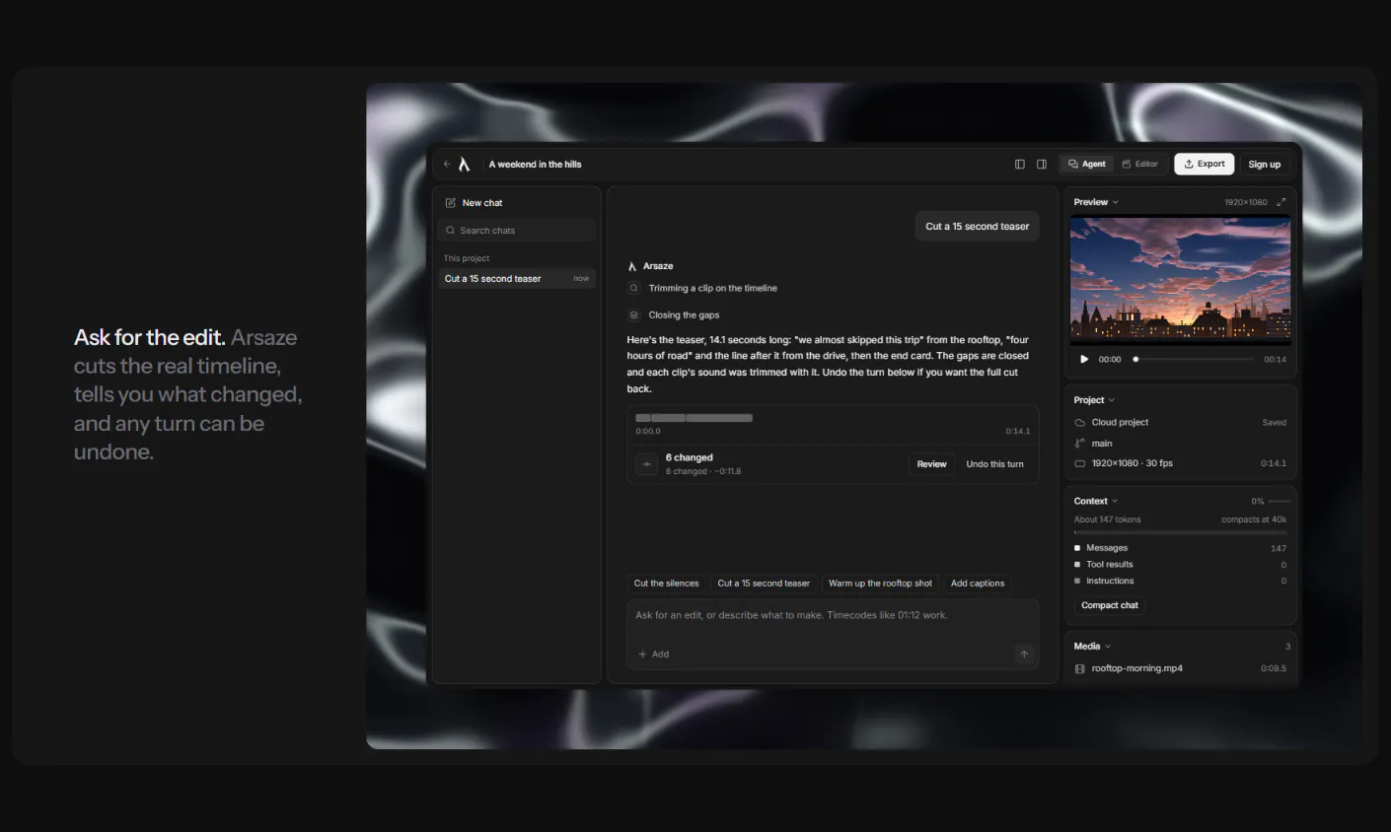Play the preview video
Screen dimensions: 1391x832
(1084, 360)
